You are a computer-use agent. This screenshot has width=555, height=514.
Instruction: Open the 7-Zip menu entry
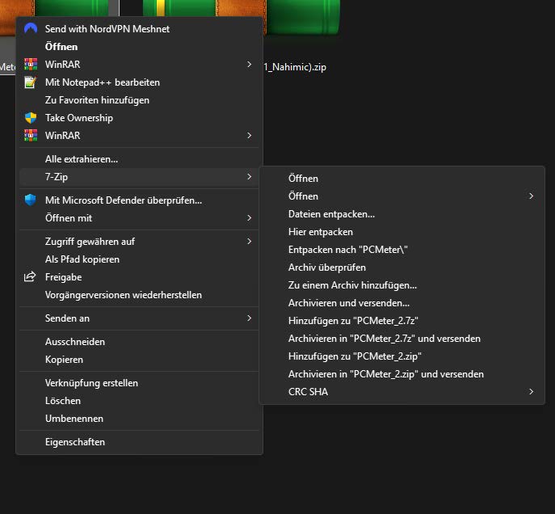point(140,176)
